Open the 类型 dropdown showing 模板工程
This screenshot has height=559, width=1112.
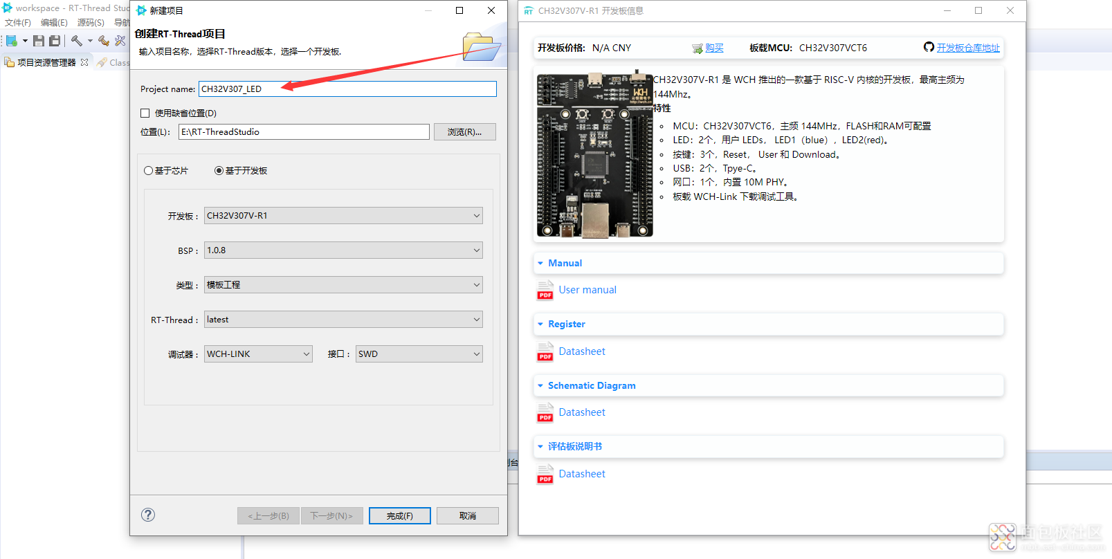pos(343,284)
